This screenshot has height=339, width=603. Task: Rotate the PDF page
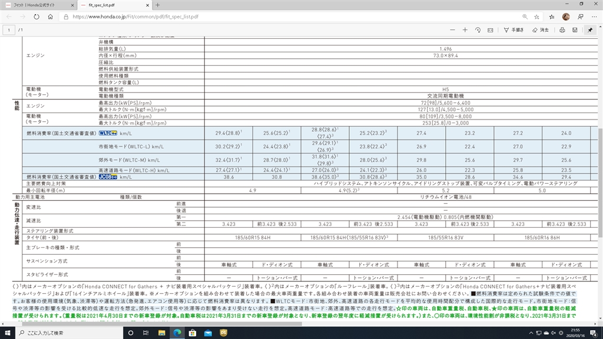(478, 30)
